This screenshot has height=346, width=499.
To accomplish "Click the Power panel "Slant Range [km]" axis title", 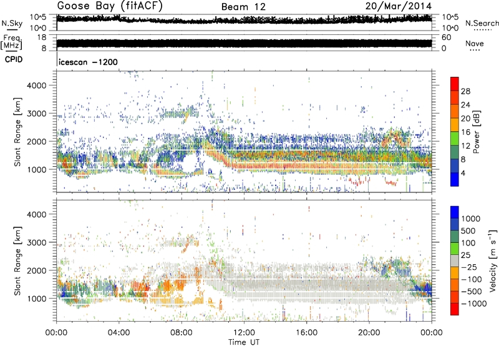I will coord(17,132).
